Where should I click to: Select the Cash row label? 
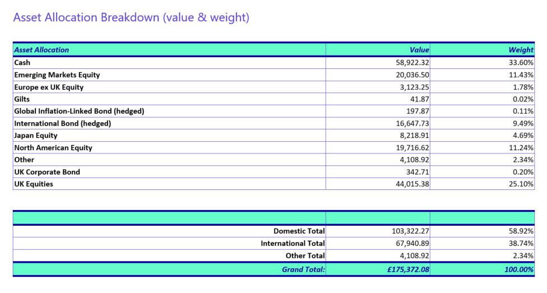22,62
